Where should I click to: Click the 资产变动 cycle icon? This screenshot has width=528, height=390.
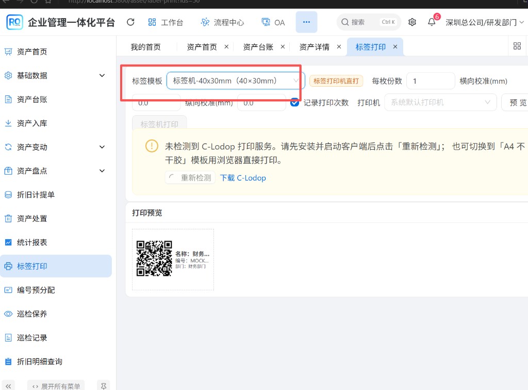click(8, 147)
